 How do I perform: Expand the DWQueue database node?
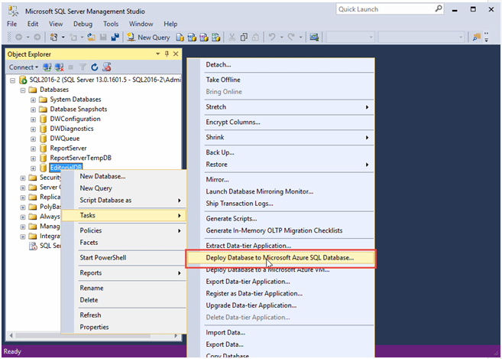point(34,139)
